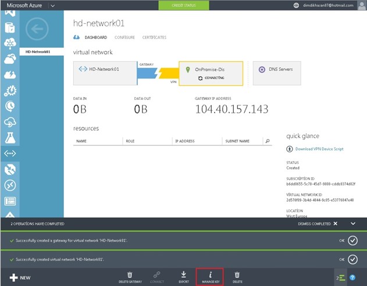Click the download VPN script icon
This screenshot has width=367, height=286.
(x=290, y=149)
